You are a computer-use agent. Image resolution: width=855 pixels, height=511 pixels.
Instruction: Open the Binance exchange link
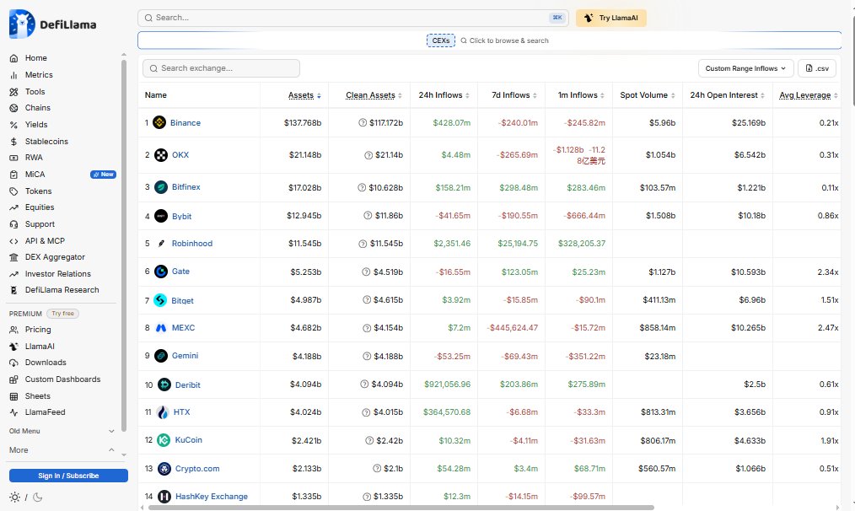coord(186,123)
